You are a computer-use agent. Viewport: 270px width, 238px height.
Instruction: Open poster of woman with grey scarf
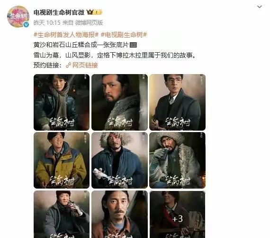pyautogui.click(x=62, y=102)
